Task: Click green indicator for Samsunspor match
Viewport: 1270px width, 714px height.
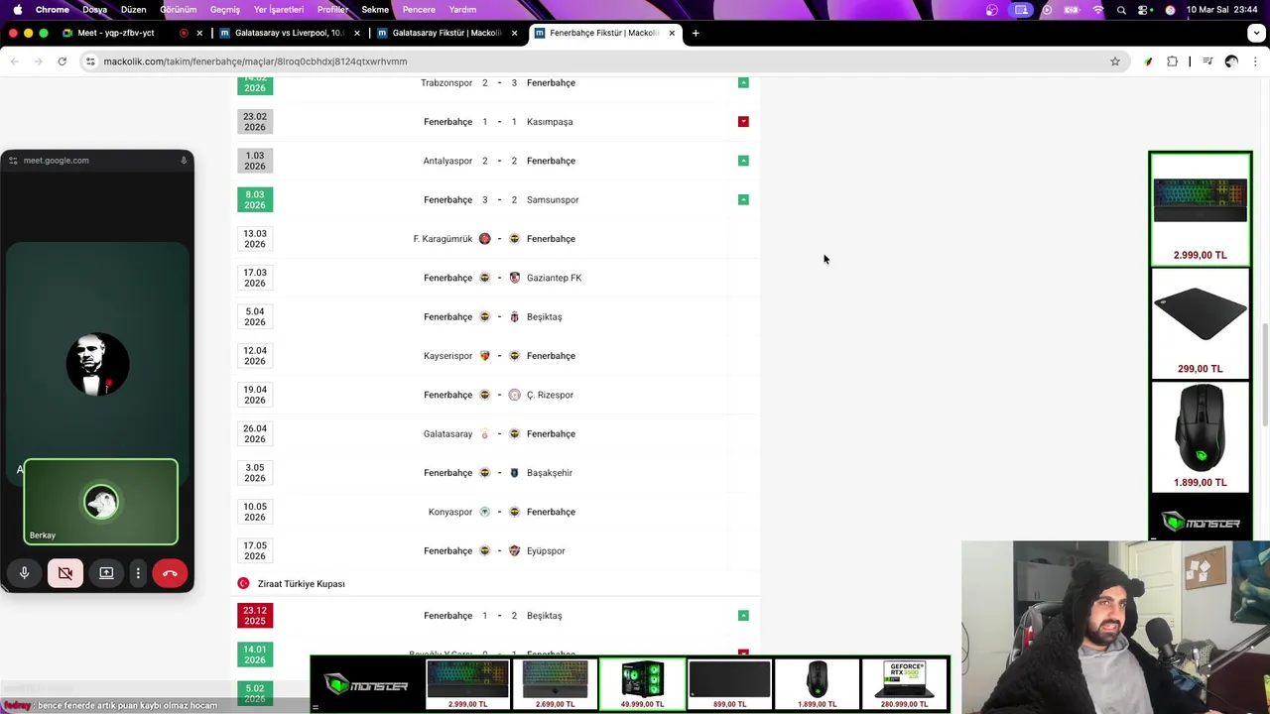Action: tap(743, 199)
